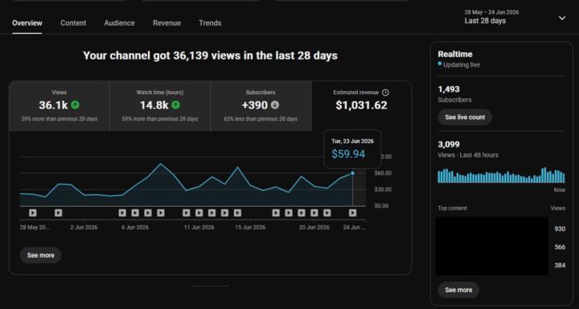
Task: Select the Subscribers +390 metric card
Action: (261, 106)
